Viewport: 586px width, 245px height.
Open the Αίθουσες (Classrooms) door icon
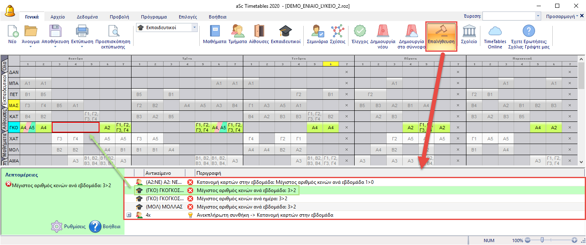[259, 32]
